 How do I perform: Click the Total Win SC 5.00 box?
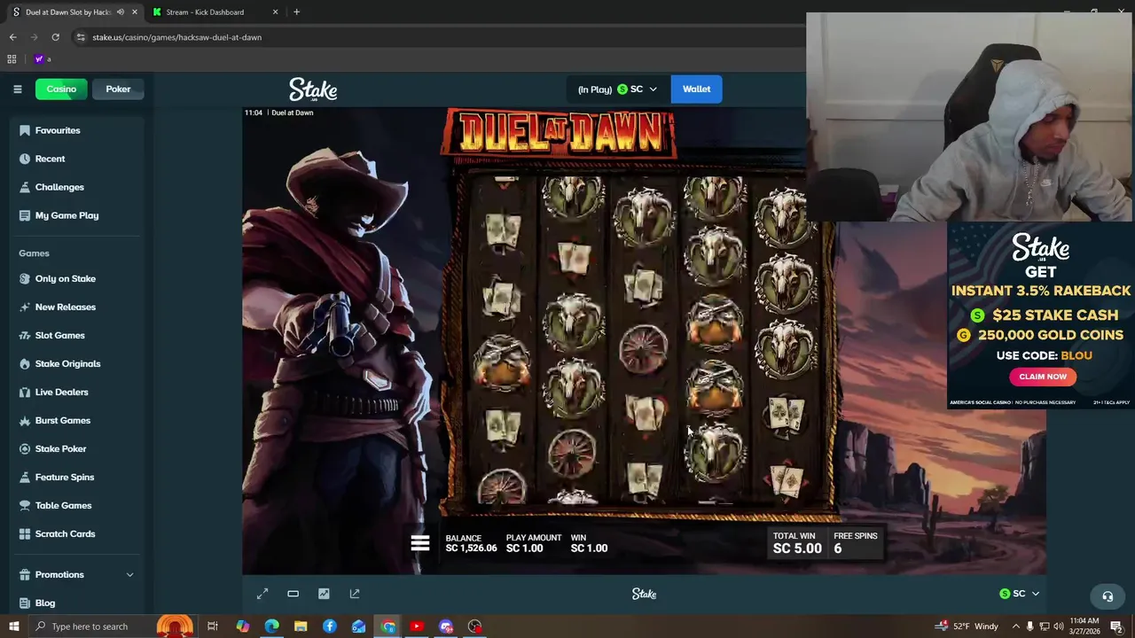796,543
